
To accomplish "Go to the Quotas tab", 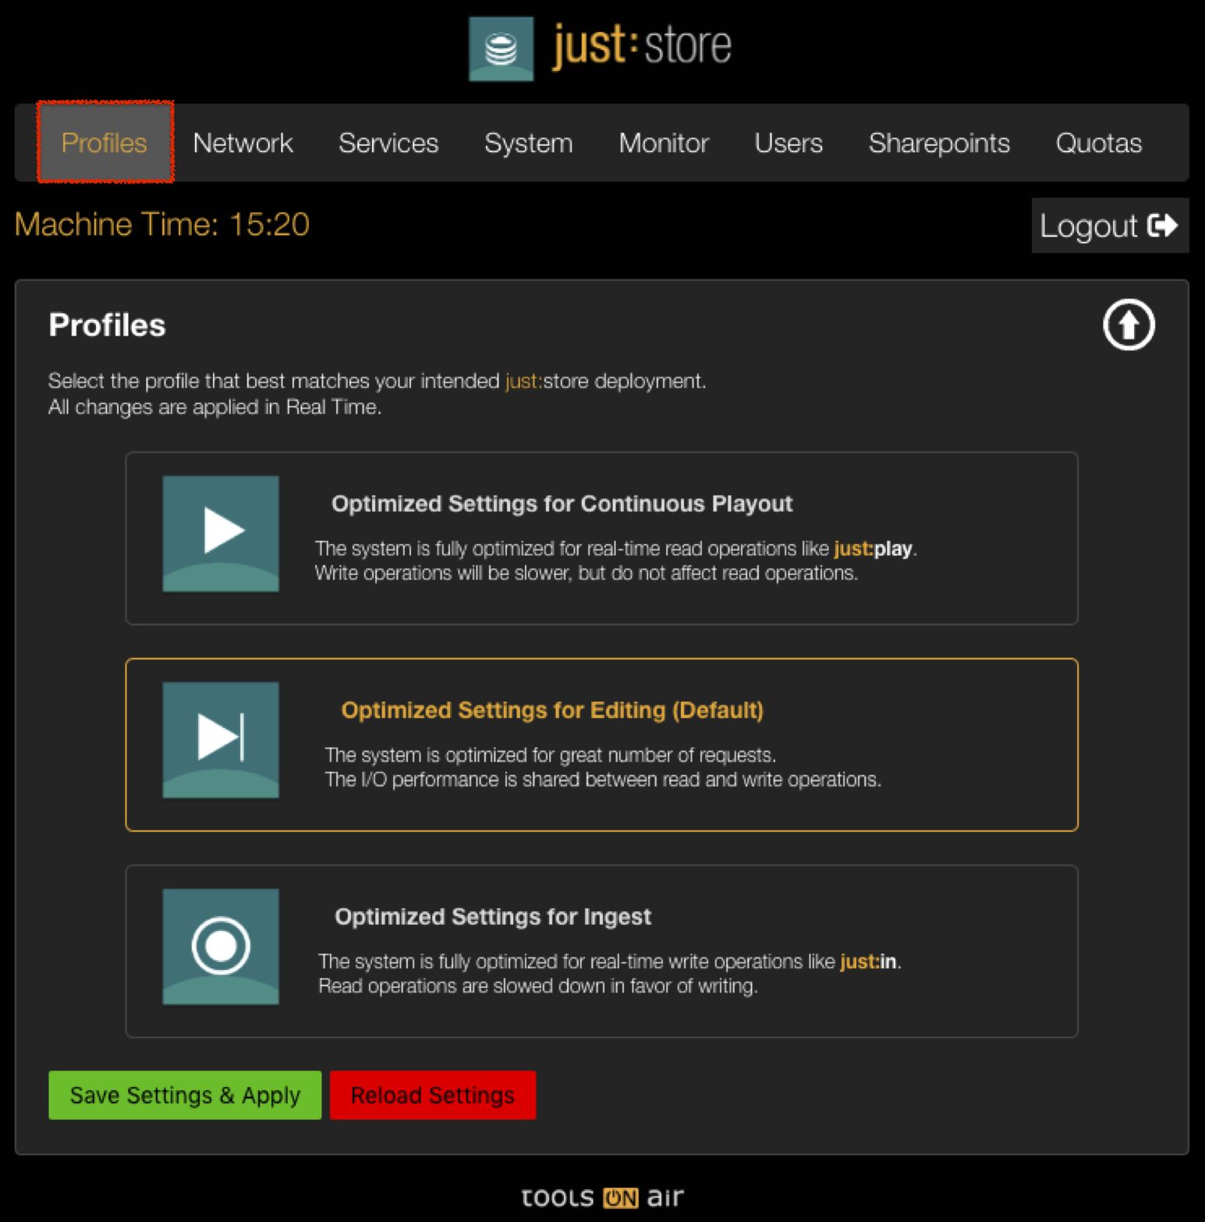I will (1099, 143).
